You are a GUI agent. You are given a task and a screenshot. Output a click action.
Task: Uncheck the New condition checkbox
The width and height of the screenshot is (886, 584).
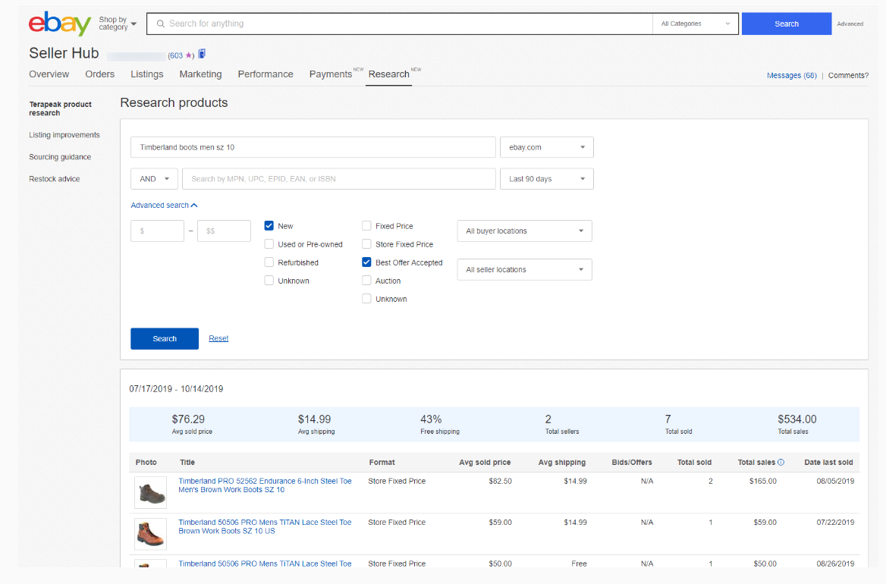269,226
